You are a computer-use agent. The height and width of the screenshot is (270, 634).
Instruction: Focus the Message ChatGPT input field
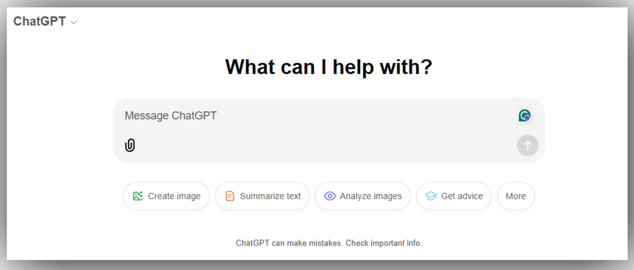point(317,115)
